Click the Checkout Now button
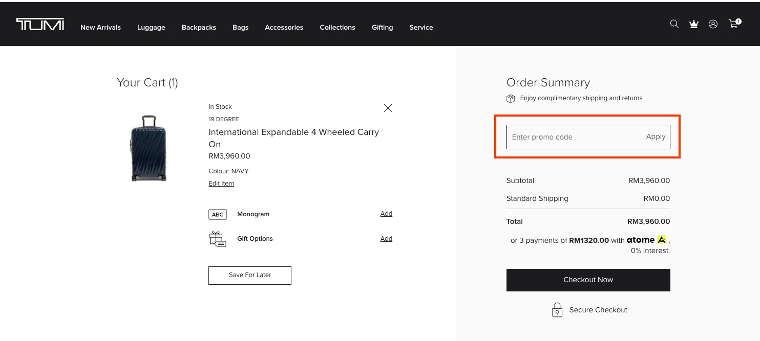Image resolution: width=760 pixels, height=341 pixels. 588,280
